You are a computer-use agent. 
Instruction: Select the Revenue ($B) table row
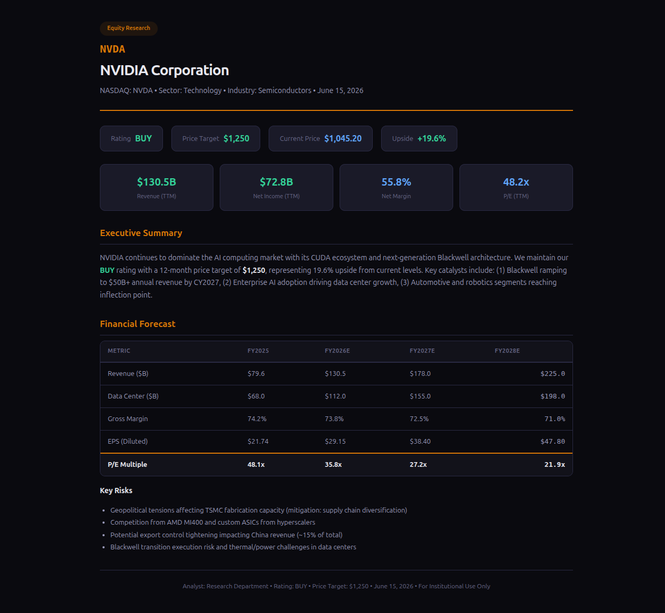click(336, 374)
